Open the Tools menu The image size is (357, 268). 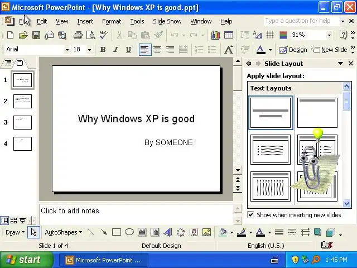pyautogui.click(x=137, y=21)
